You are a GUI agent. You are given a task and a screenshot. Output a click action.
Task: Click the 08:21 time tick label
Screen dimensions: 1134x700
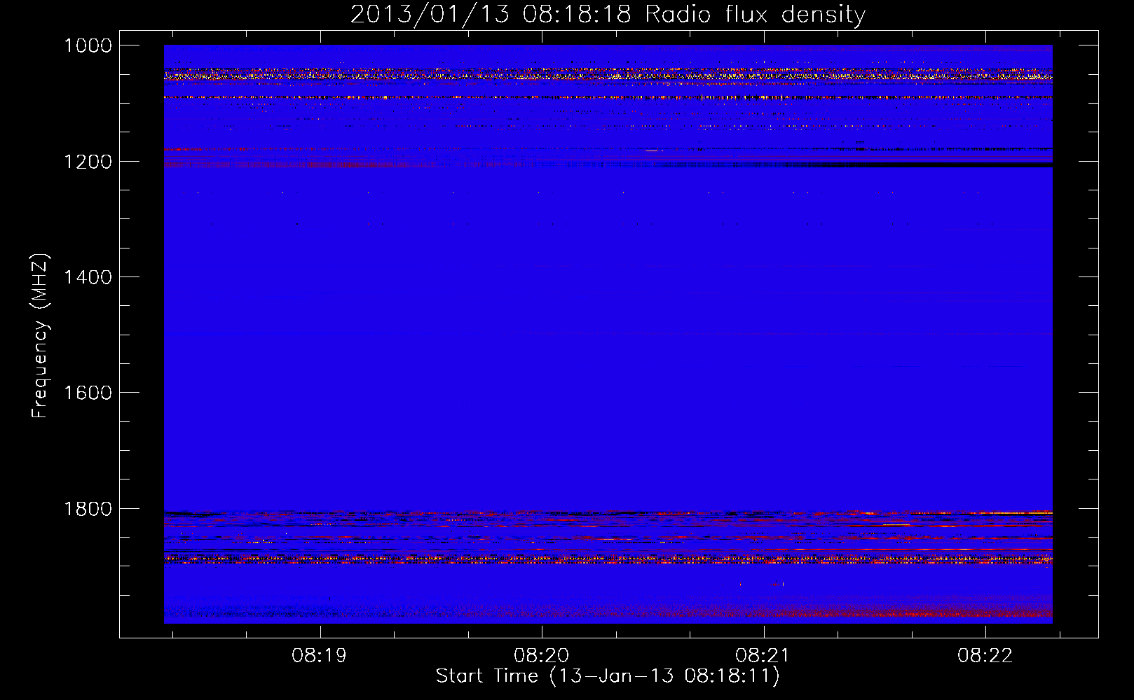click(763, 656)
